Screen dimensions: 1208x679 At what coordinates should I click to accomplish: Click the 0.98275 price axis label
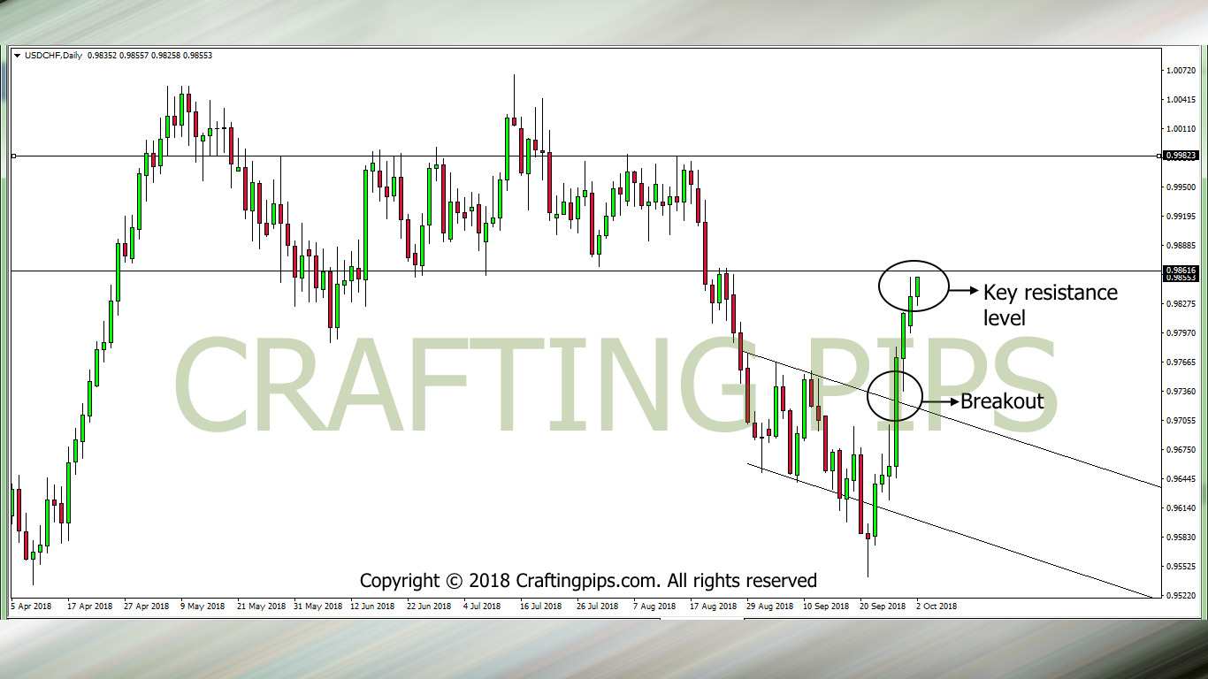[x=1181, y=303]
